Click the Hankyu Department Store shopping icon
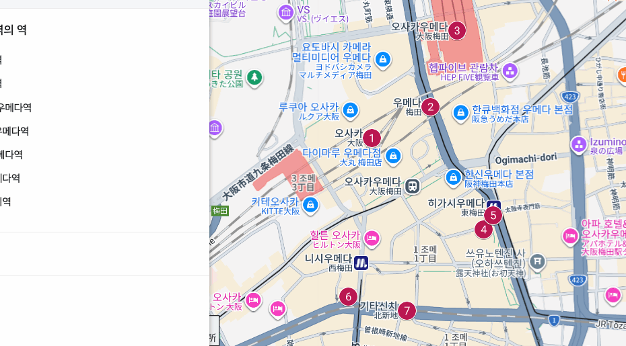Viewport: 626px width, 346px height. 460,112
